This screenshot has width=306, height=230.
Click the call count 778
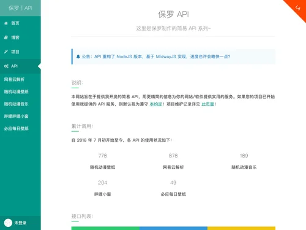[x=103, y=156]
